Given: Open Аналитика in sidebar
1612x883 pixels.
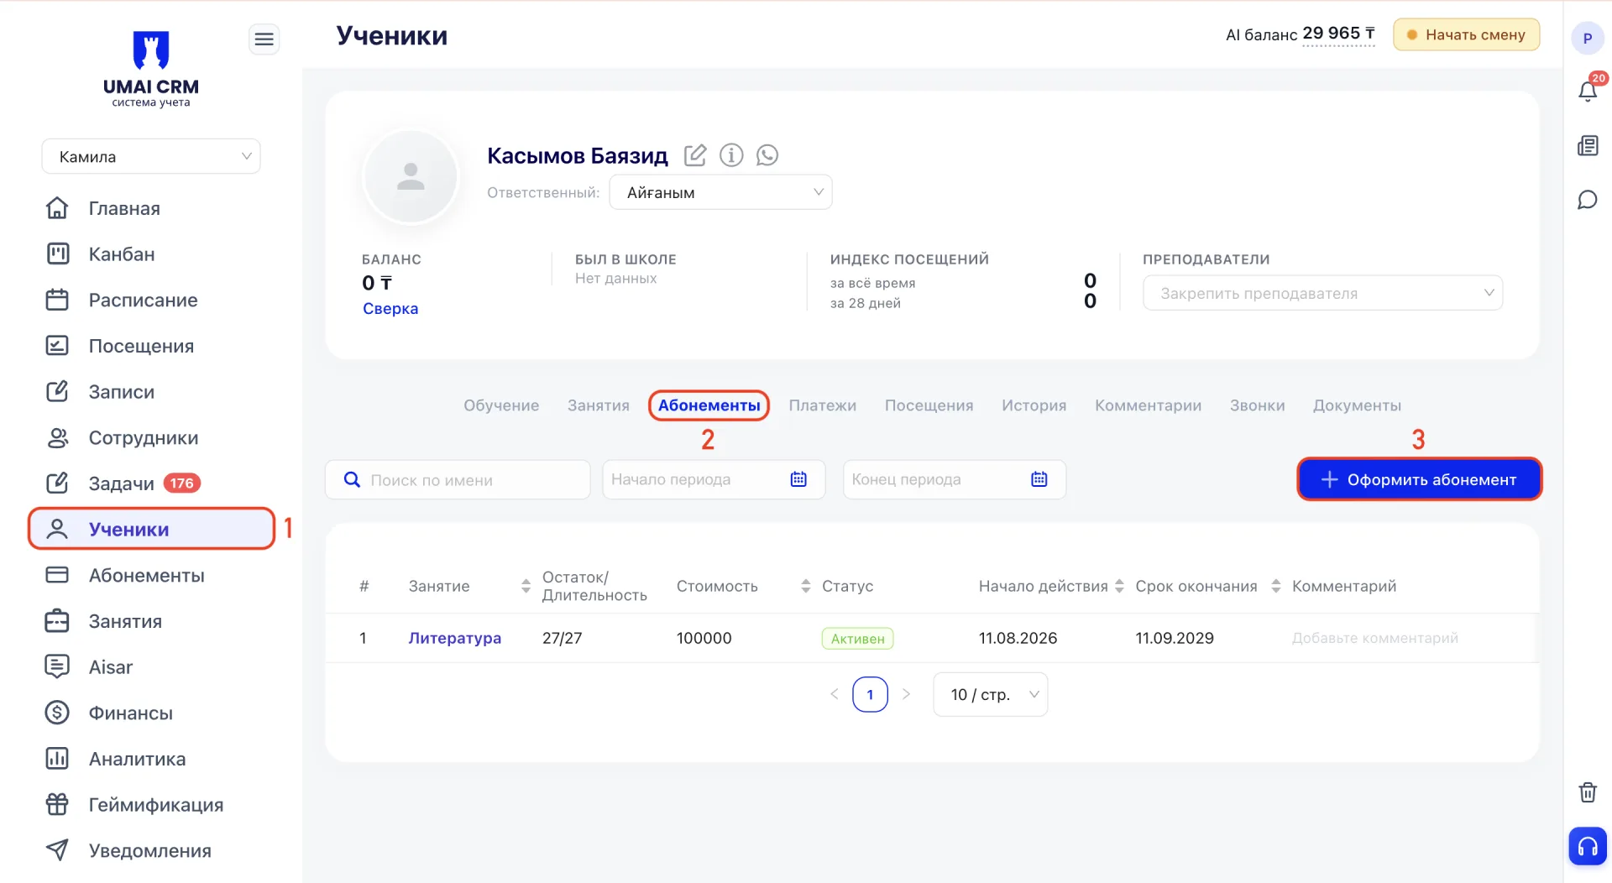Looking at the screenshot, I should [x=151, y=759].
